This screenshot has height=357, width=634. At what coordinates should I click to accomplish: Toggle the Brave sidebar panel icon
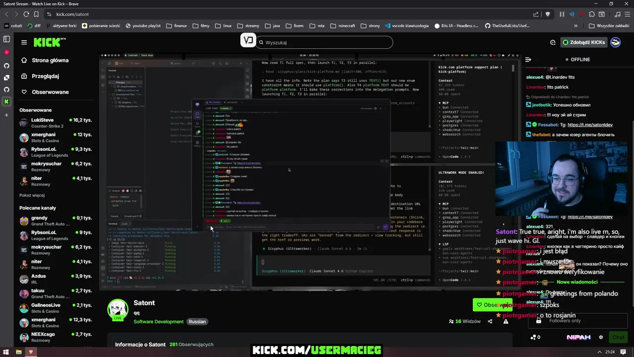click(x=6, y=39)
